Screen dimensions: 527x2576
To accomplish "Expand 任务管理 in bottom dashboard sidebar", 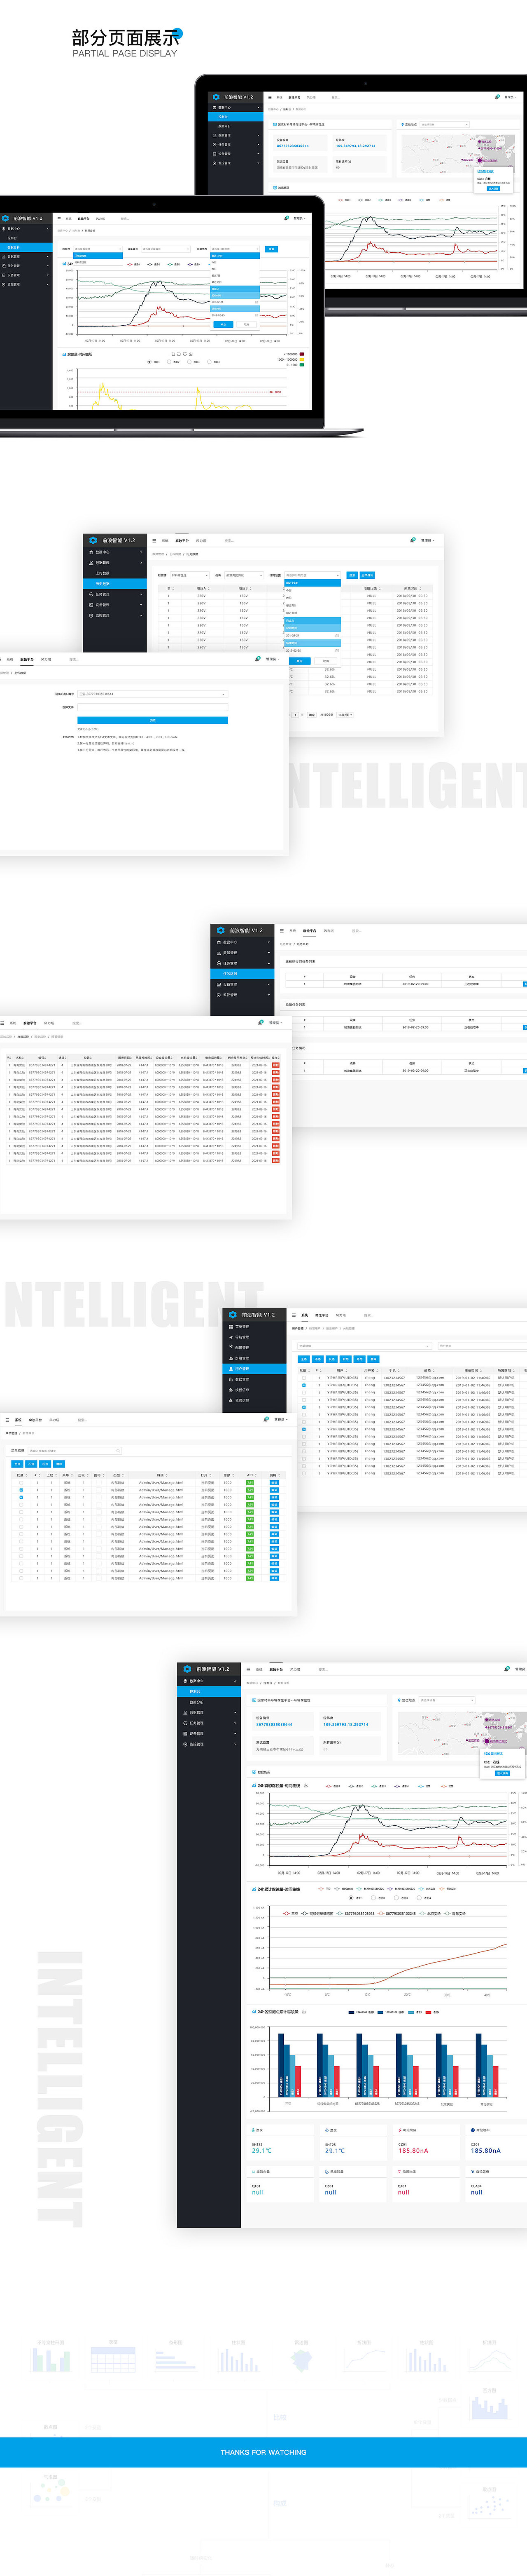I will click(x=209, y=1723).
